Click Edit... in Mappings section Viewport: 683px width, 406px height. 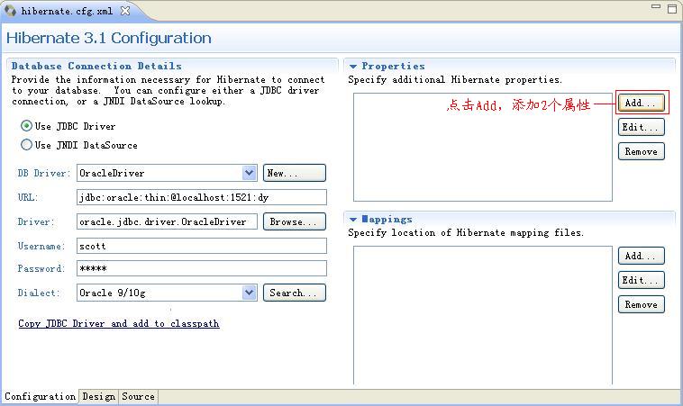[x=642, y=280]
